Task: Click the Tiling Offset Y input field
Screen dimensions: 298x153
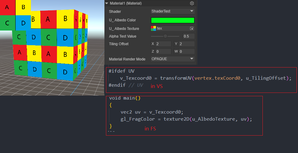Action: [x=187, y=44]
